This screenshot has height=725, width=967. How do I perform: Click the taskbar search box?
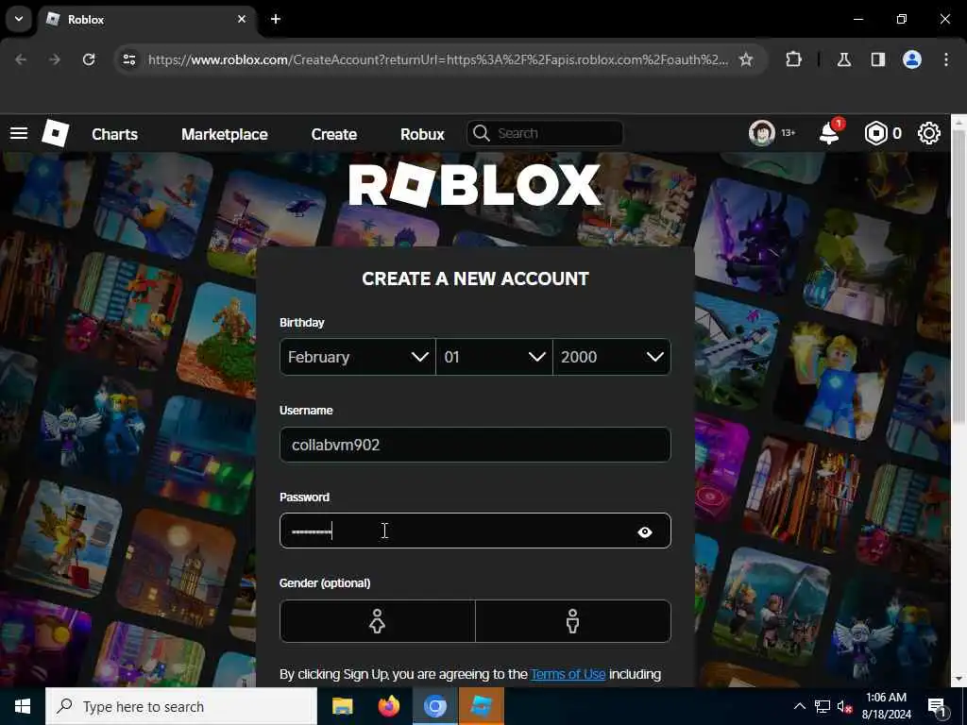[181, 706]
